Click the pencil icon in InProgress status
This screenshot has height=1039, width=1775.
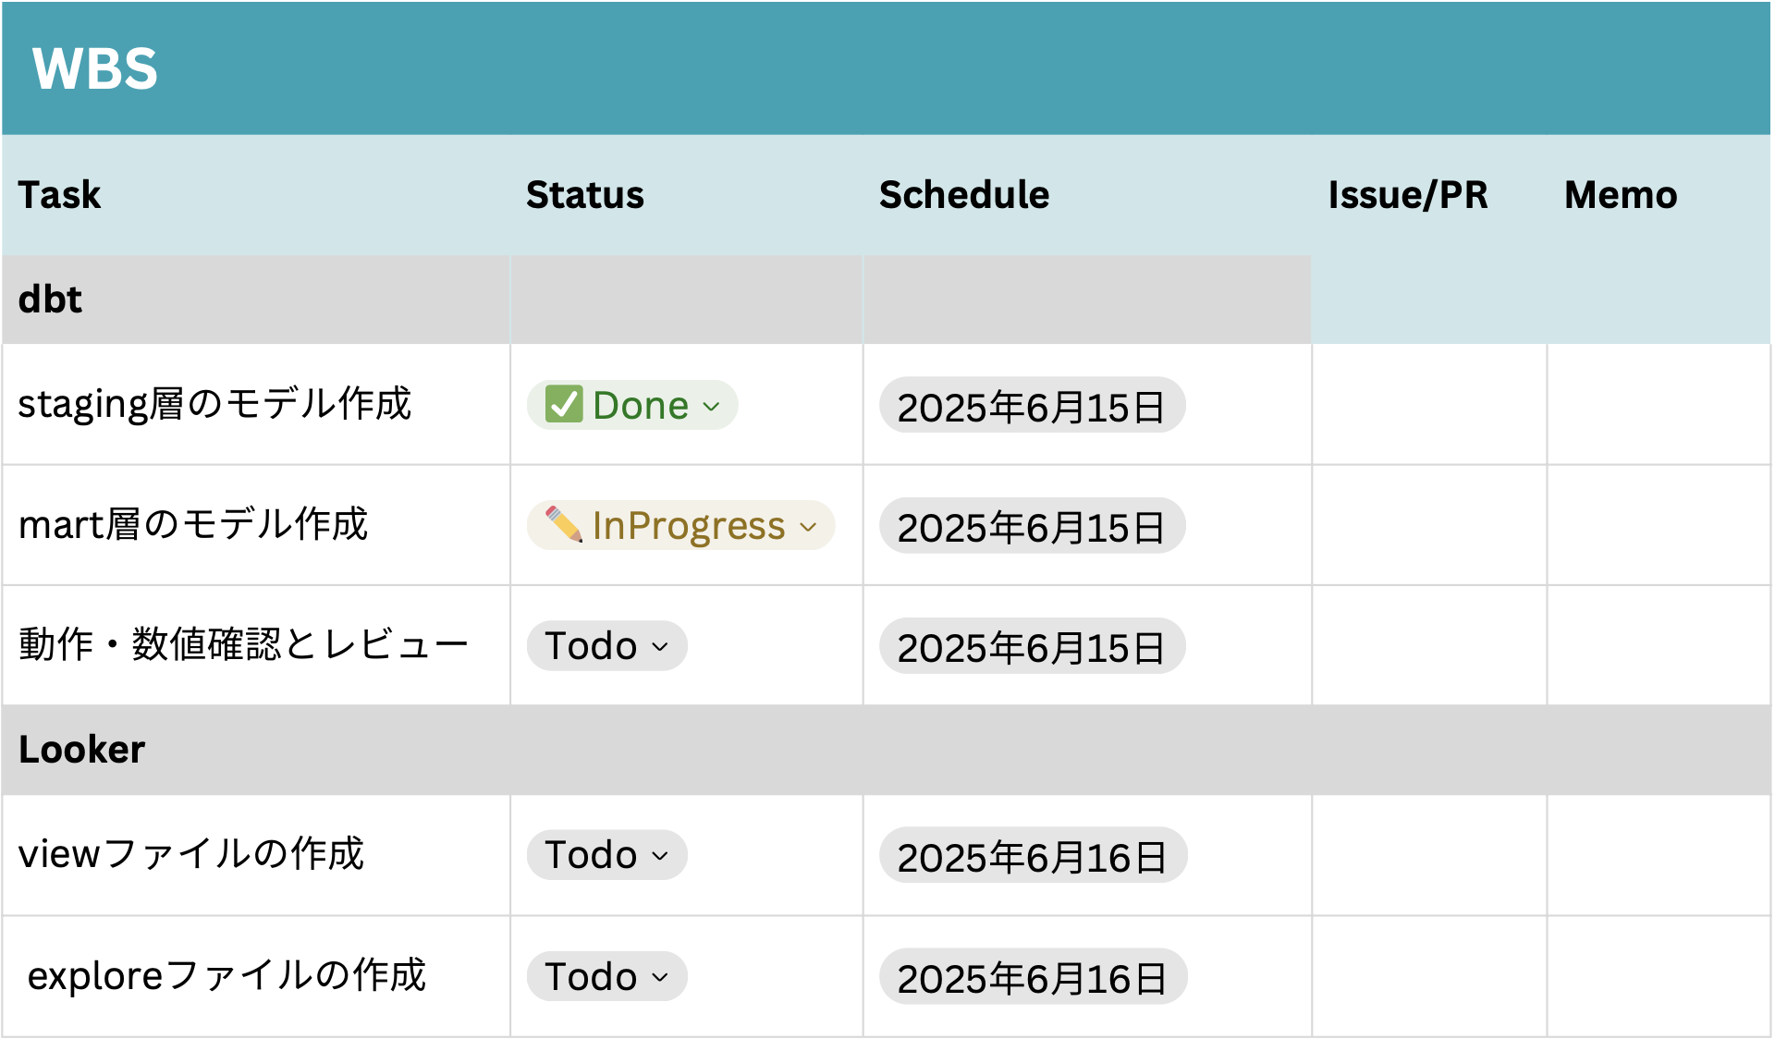(564, 524)
